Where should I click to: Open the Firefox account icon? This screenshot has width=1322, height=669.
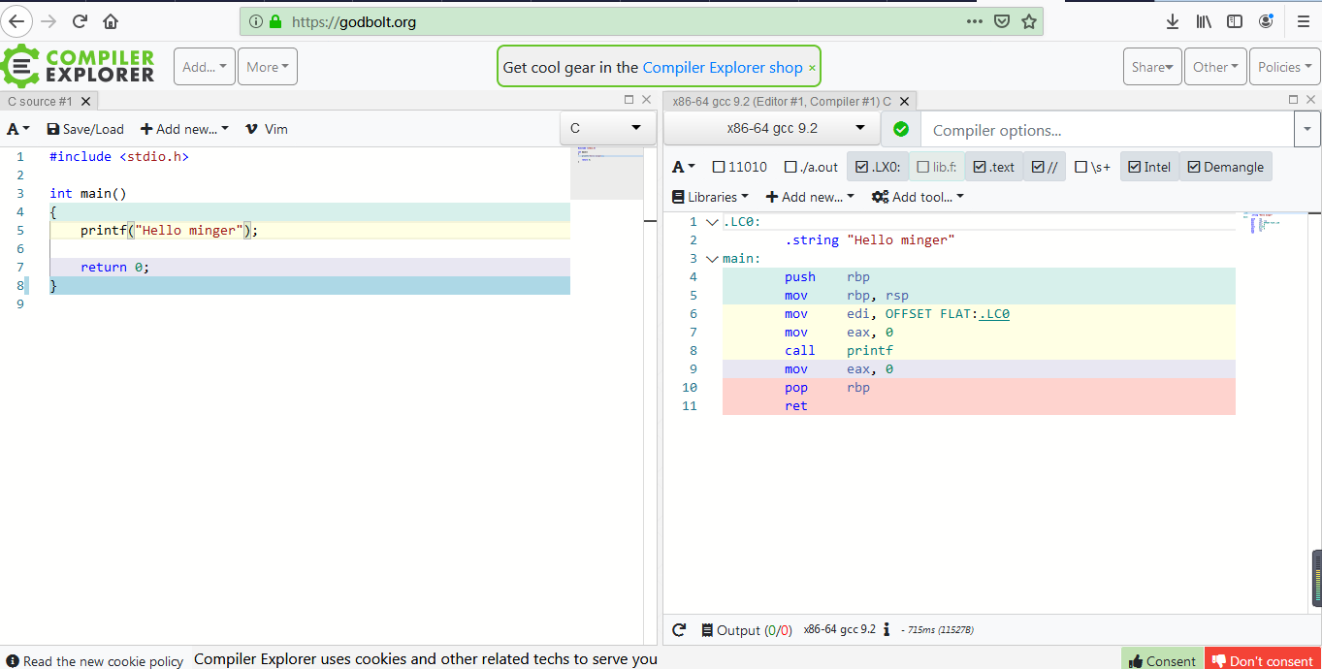[1266, 21]
